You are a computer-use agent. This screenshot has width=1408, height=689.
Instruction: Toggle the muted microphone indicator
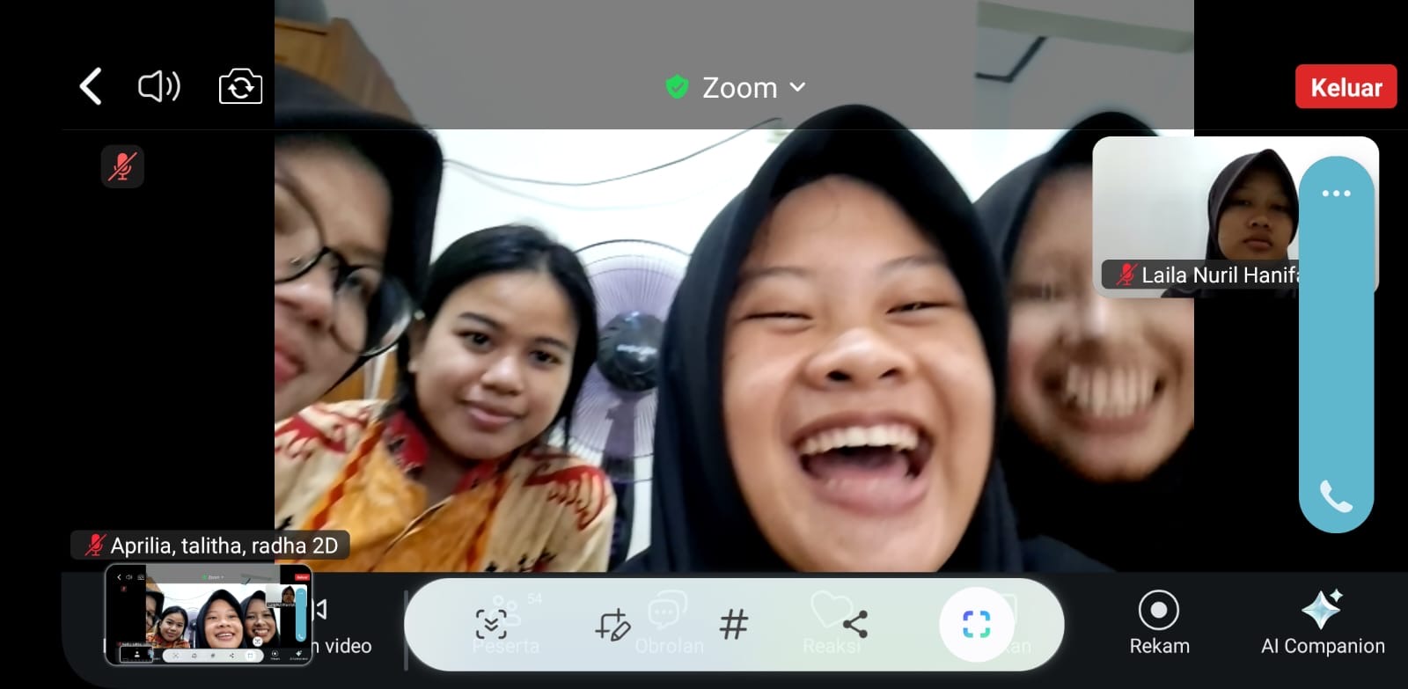click(122, 166)
